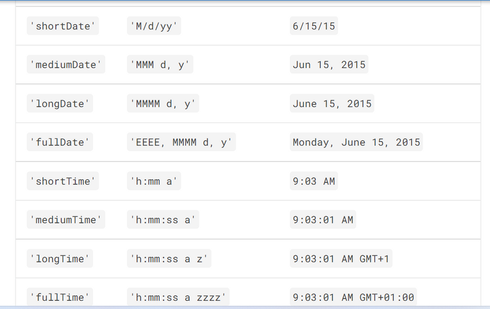The height and width of the screenshot is (309, 490).
Task: Click the 'longDate' format name
Action: click(x=60, y=104)
